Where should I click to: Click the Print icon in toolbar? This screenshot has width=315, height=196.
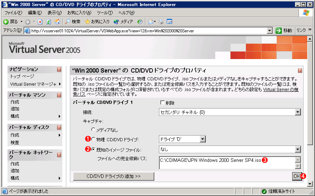click(161, 22)
